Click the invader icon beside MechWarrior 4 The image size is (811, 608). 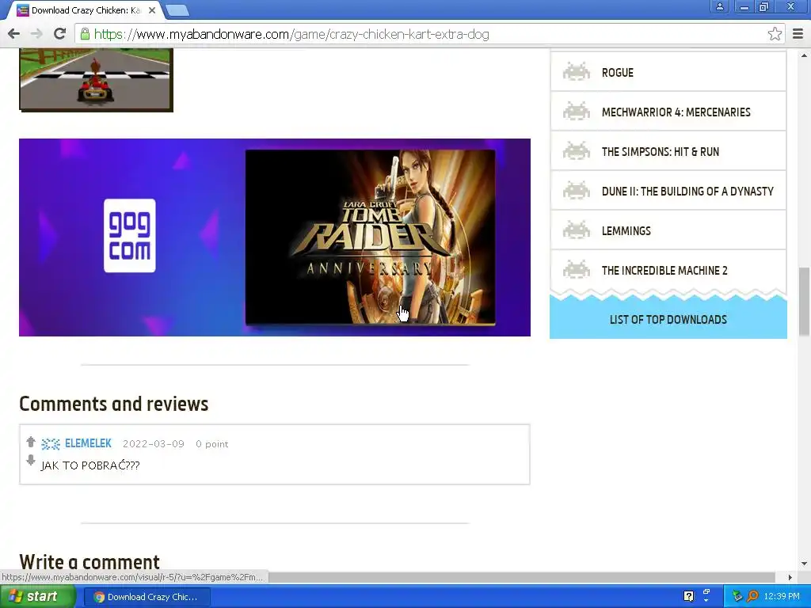(577, 112)
